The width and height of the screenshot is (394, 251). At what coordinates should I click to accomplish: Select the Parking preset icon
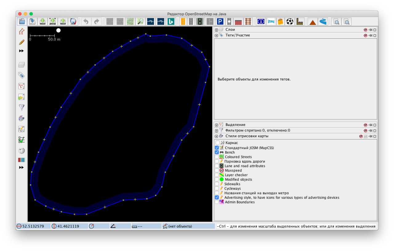(x=220, y=22)
